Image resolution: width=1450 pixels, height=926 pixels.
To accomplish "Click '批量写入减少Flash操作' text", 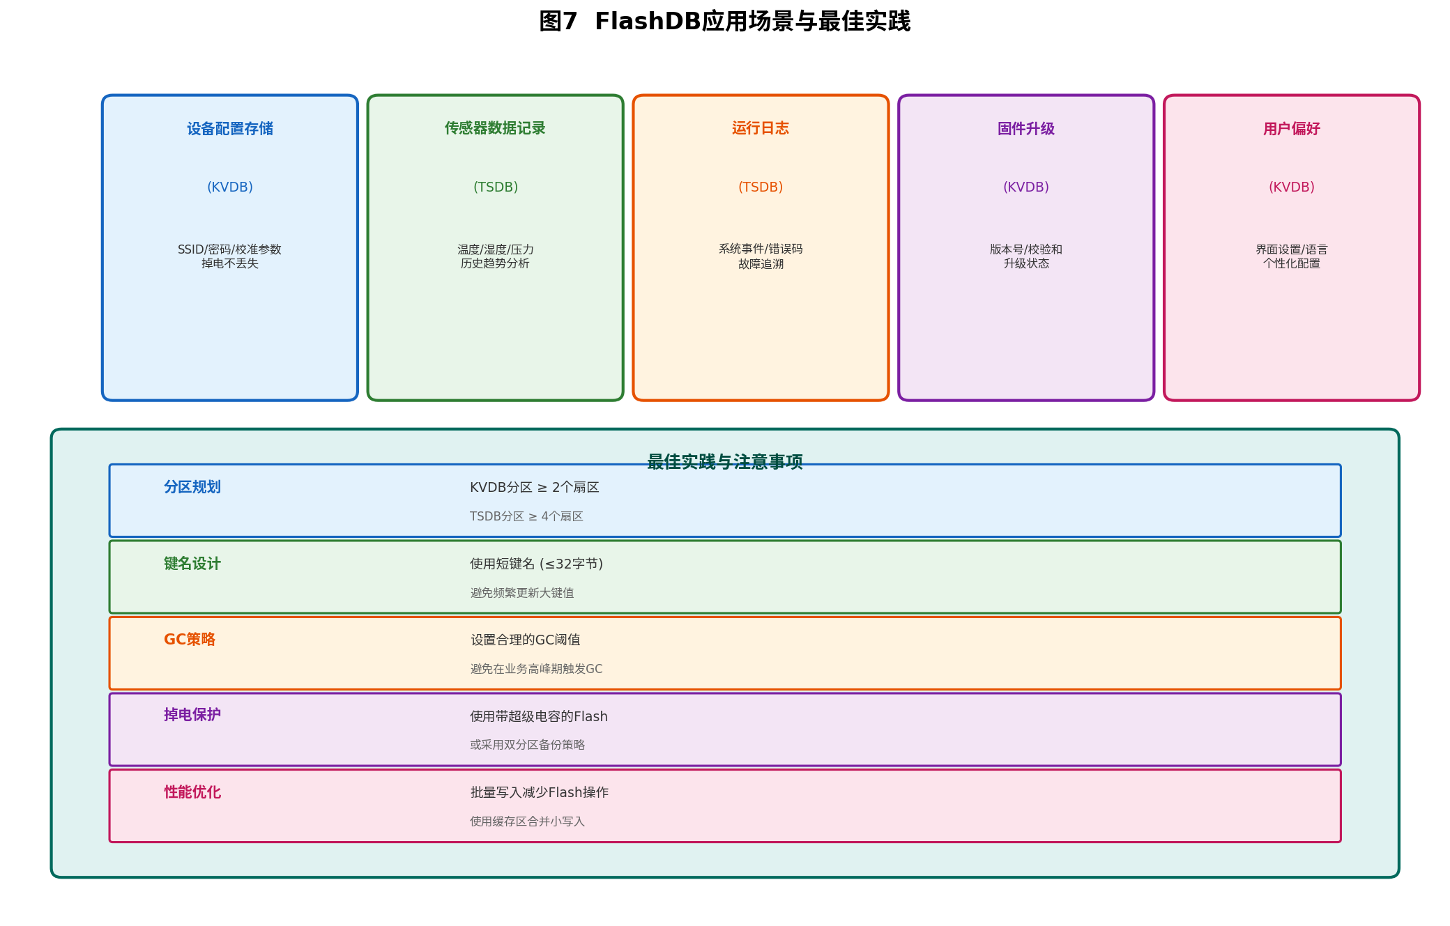I will 540,792.
